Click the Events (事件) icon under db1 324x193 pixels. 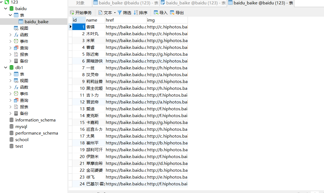(x=16, y=94)
